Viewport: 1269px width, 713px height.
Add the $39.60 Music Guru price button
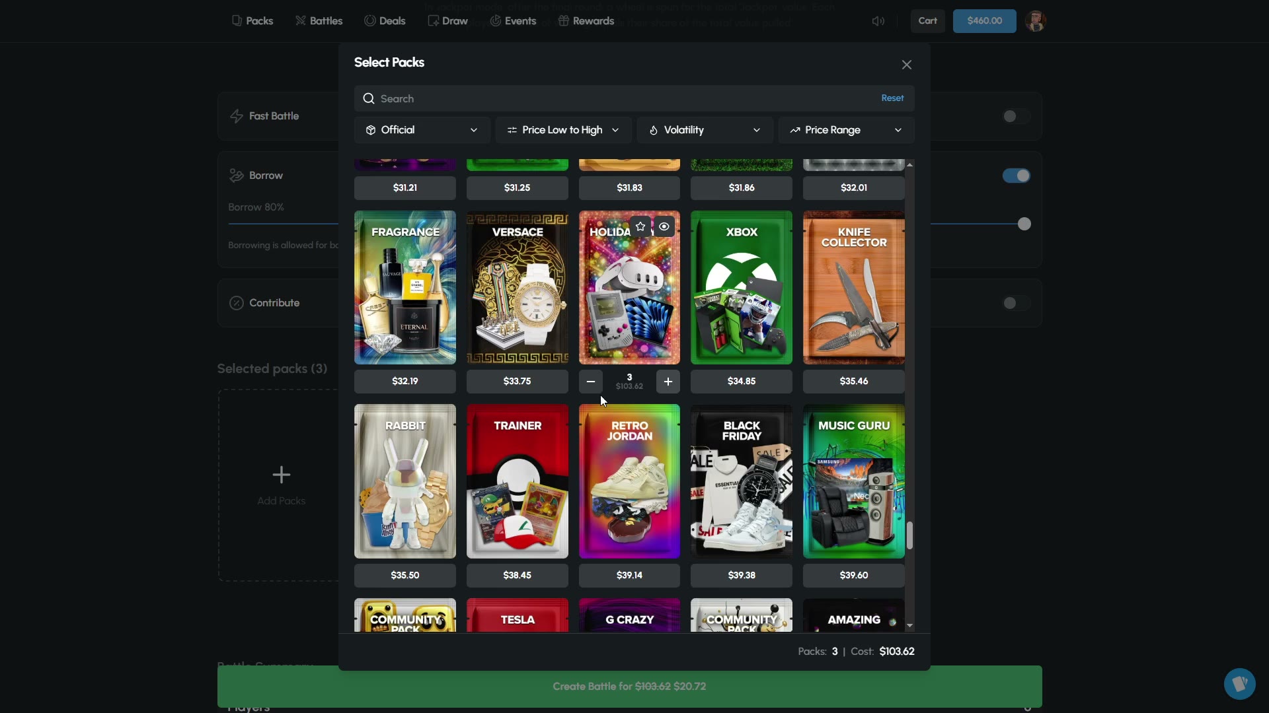(854, 576)
